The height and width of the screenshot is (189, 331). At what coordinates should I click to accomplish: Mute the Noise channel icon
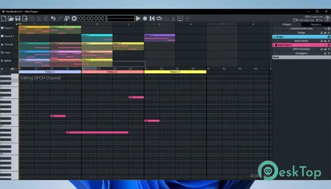[x=2, y=52]
